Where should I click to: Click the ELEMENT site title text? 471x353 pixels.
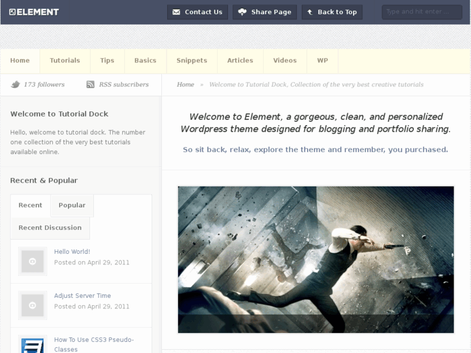38,12
